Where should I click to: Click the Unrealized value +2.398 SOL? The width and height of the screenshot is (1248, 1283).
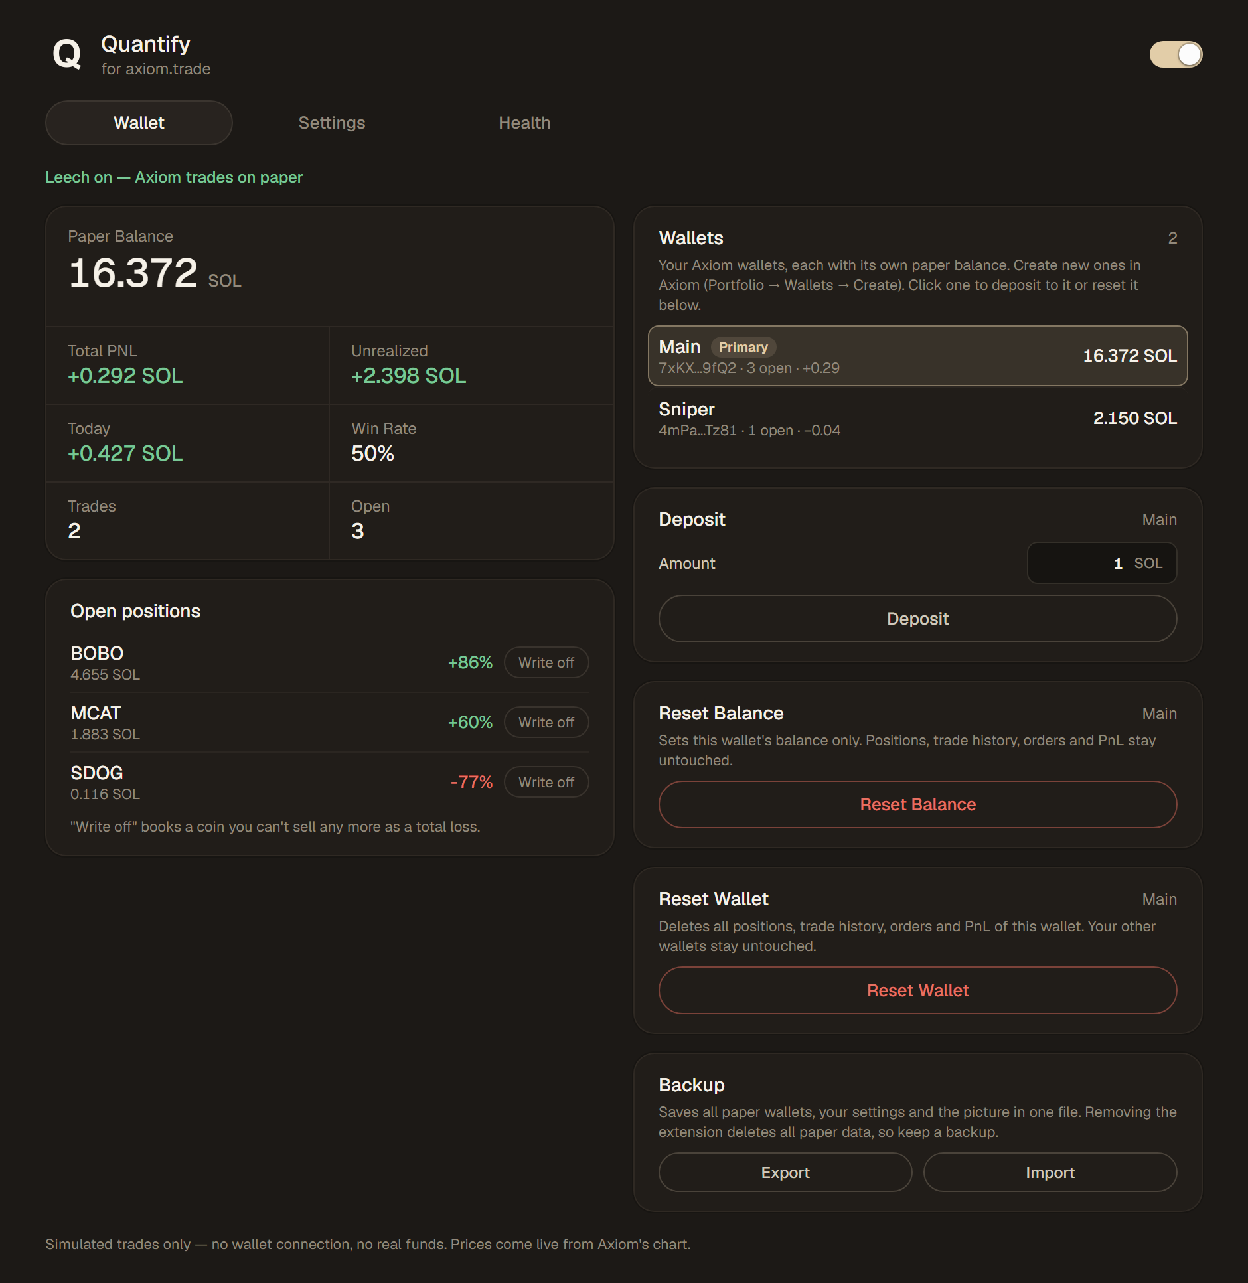tap(409, 376)
